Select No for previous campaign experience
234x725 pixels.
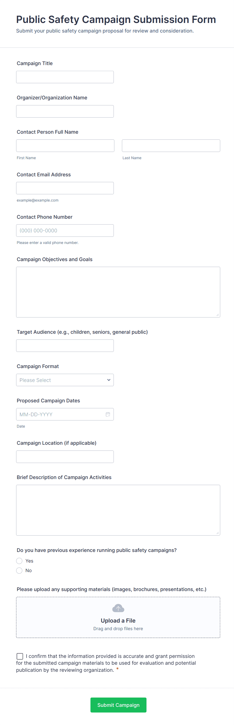click(x=19, y=570)
